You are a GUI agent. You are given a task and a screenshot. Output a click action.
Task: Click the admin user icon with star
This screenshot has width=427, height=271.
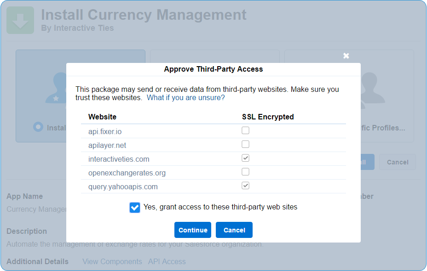[x=56, y=88]
